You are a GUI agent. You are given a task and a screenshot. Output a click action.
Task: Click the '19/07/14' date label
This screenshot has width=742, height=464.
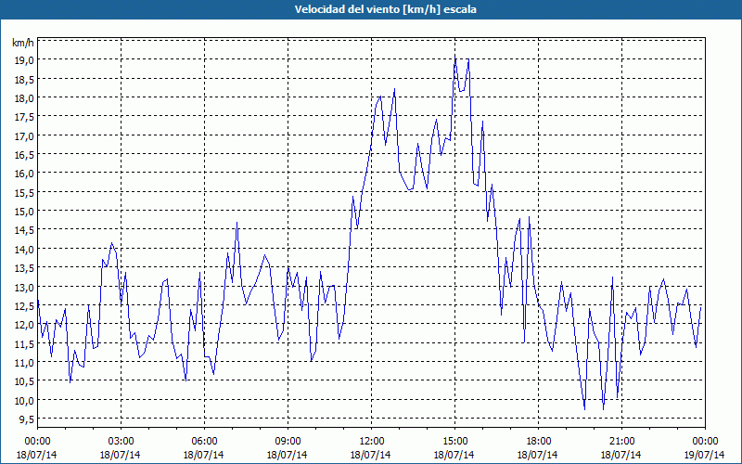click(705, 455)
